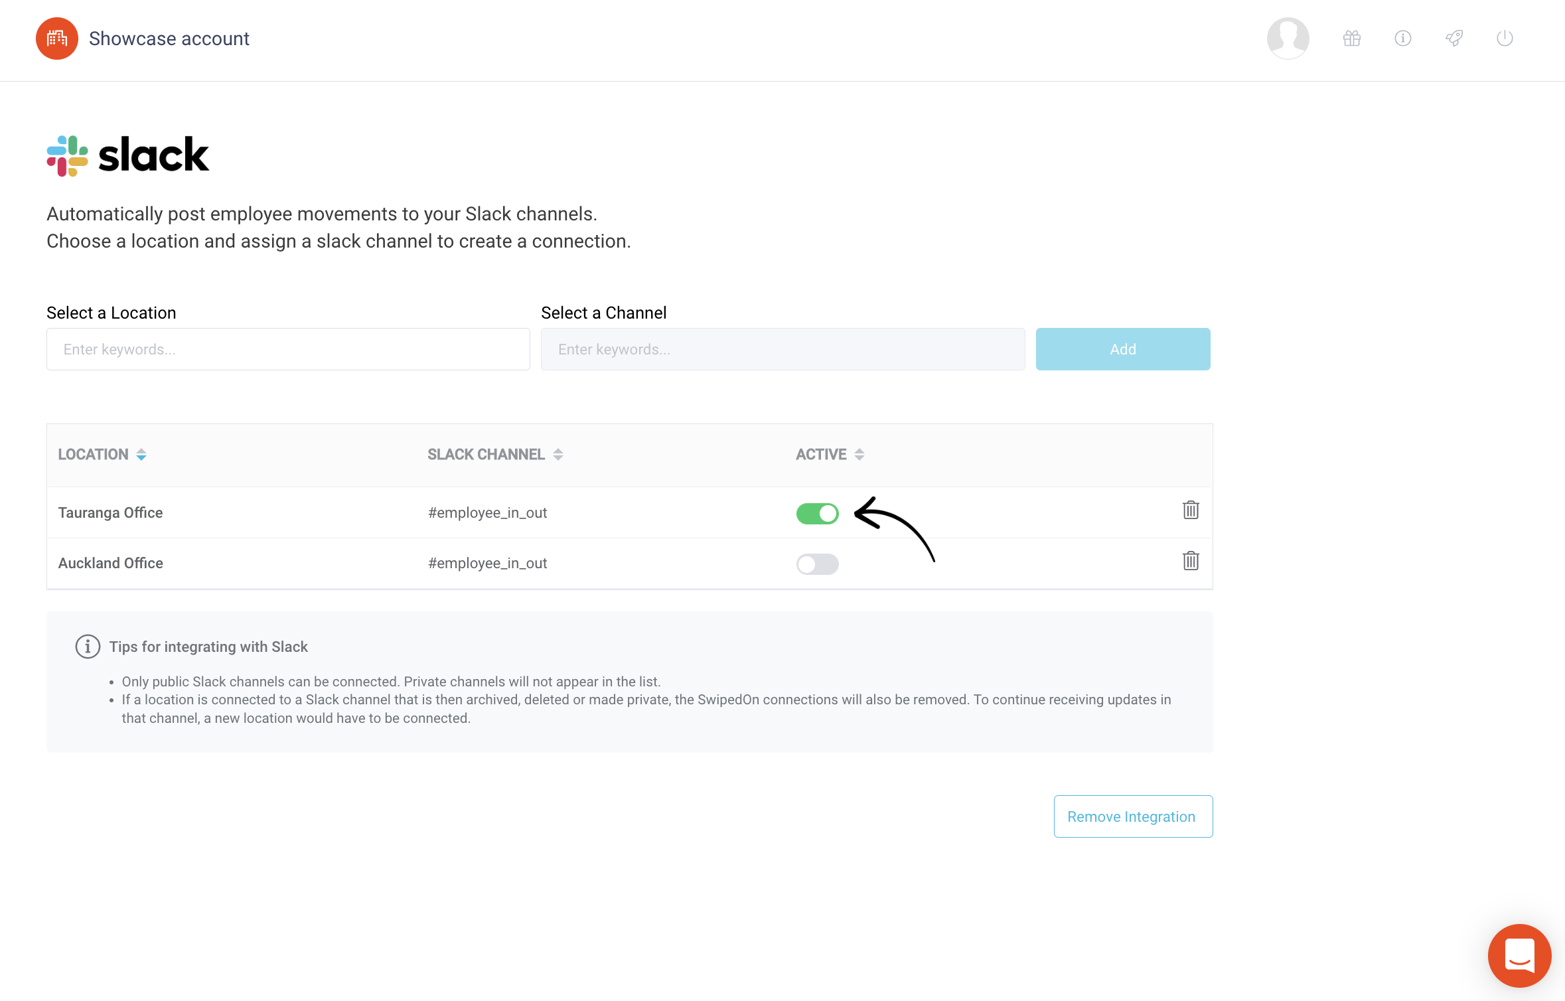Open the Select a Location field
1565x1001 pixels.
[288, 349]
